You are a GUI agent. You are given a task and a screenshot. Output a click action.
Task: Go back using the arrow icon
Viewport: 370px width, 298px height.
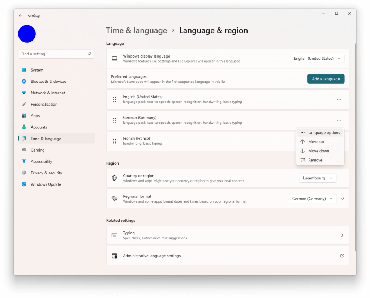21,16
